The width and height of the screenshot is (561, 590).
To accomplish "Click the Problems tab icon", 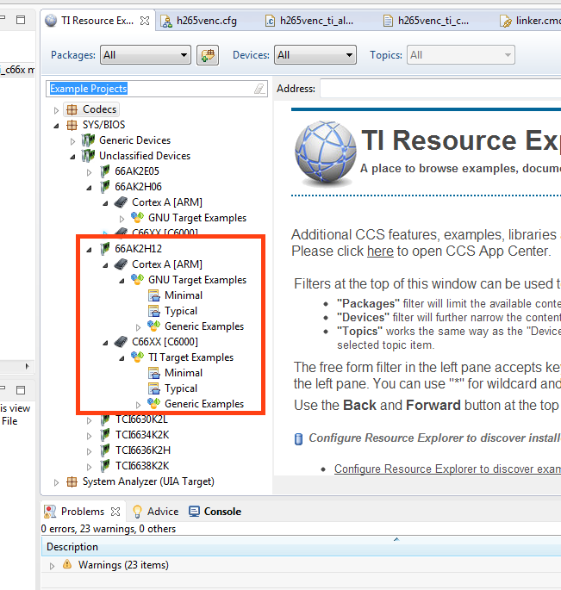I will [x=50, y=512].
